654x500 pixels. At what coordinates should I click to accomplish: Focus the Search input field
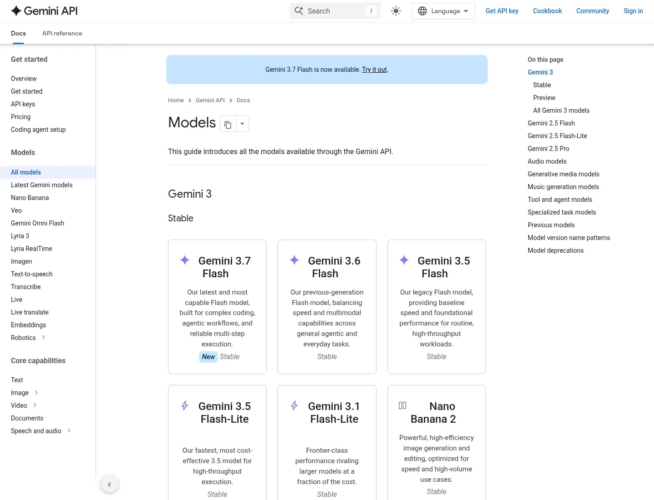coord(335,11)
